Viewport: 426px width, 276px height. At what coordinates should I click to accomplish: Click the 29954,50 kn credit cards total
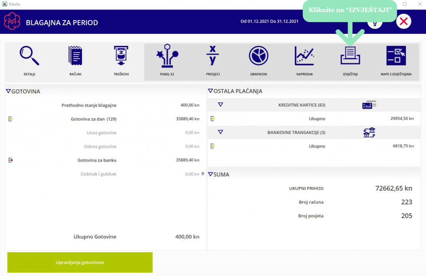point(402,119)
